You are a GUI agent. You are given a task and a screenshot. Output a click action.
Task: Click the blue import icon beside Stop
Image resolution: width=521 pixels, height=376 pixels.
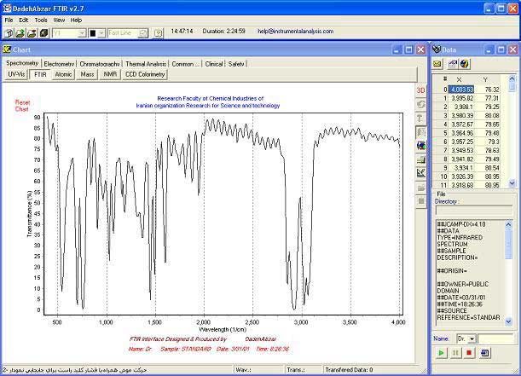coord(485,353)
